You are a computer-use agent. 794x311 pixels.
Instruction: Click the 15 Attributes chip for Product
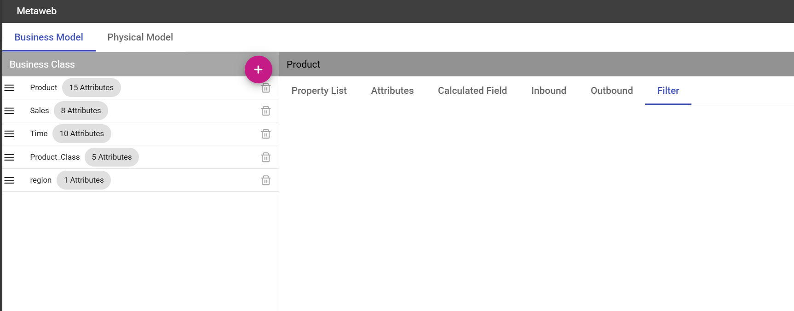92,88
